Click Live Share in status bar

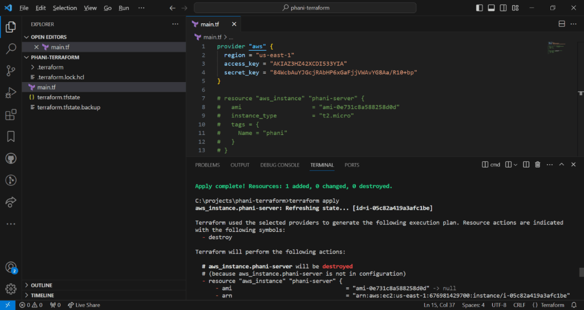[83, 305]
